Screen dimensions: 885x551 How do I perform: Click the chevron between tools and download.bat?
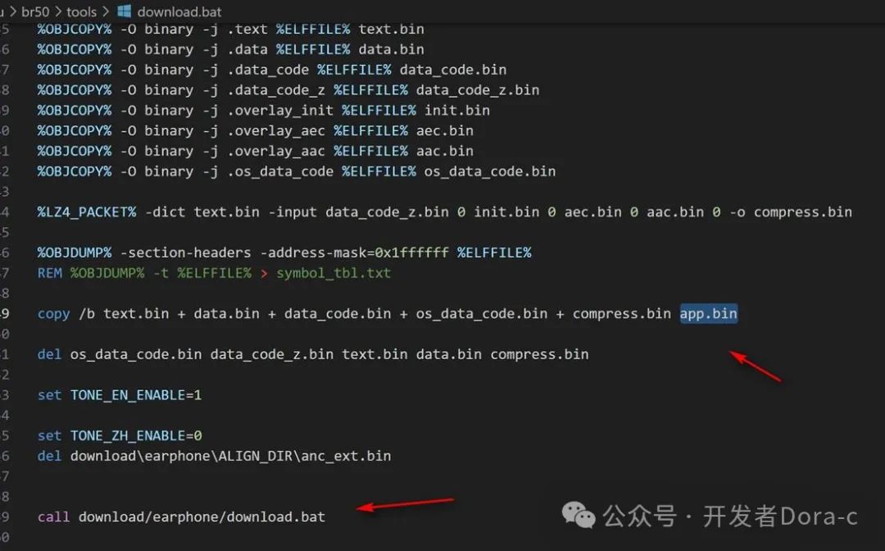pyautogui.click(x=106, y=11)
